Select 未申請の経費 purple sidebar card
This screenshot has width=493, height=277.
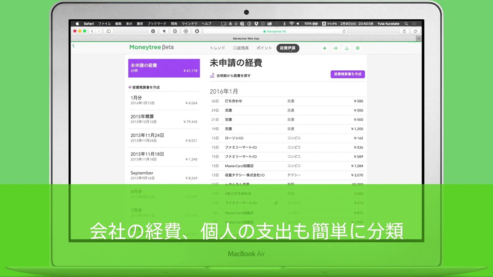click(164, 68)
